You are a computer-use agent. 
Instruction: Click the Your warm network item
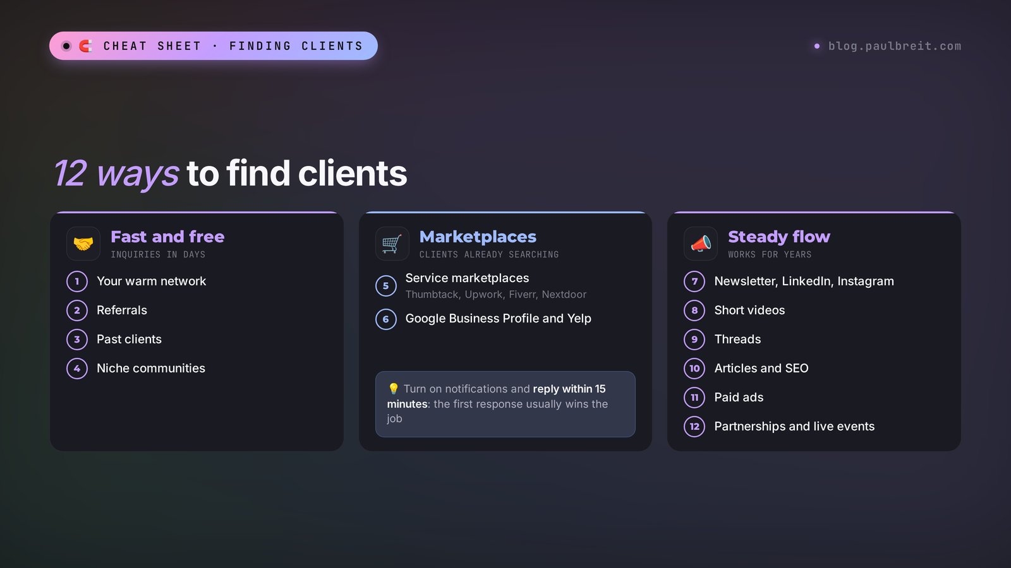tap(151, 281)
